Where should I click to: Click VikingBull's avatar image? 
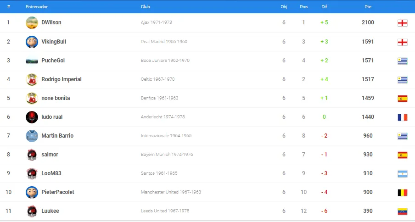pos(32,42)
